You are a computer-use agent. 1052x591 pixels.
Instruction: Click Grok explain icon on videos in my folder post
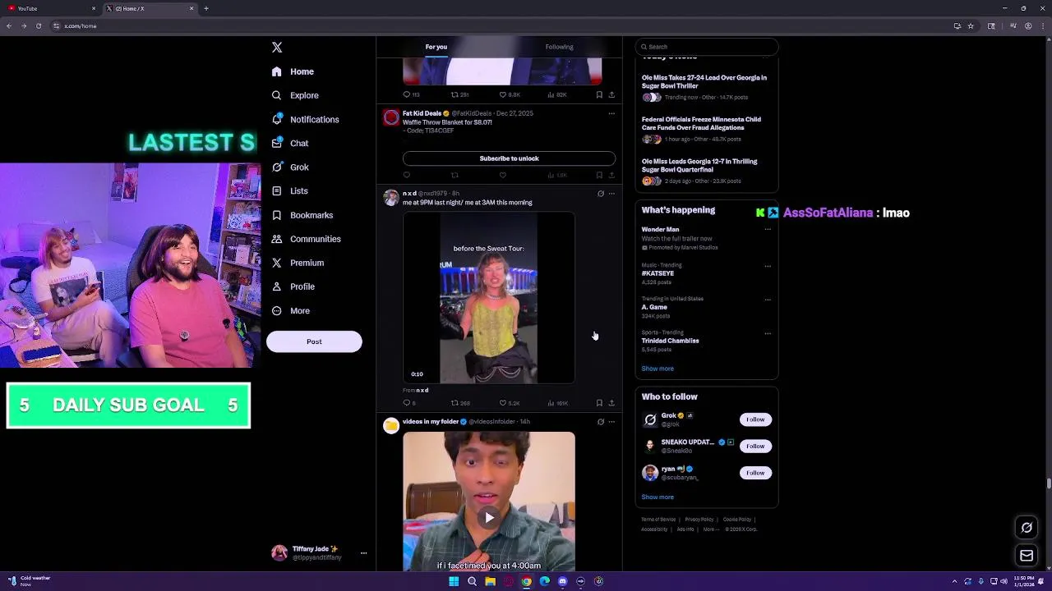click(x=601, y=422)
